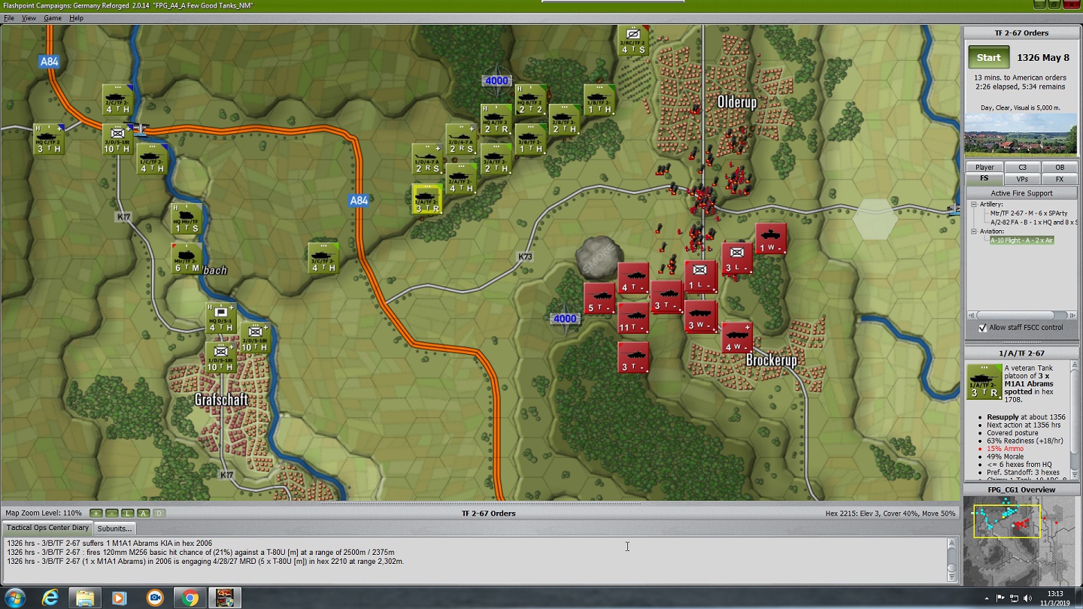Open the Help menu
Image resolution: width=1083 pixels, height=609 pixels.
(x=77, y=18)
